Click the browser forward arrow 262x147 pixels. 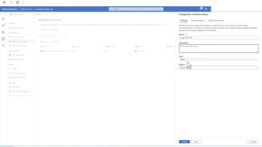pyautogui.click(x=11, y=2)
